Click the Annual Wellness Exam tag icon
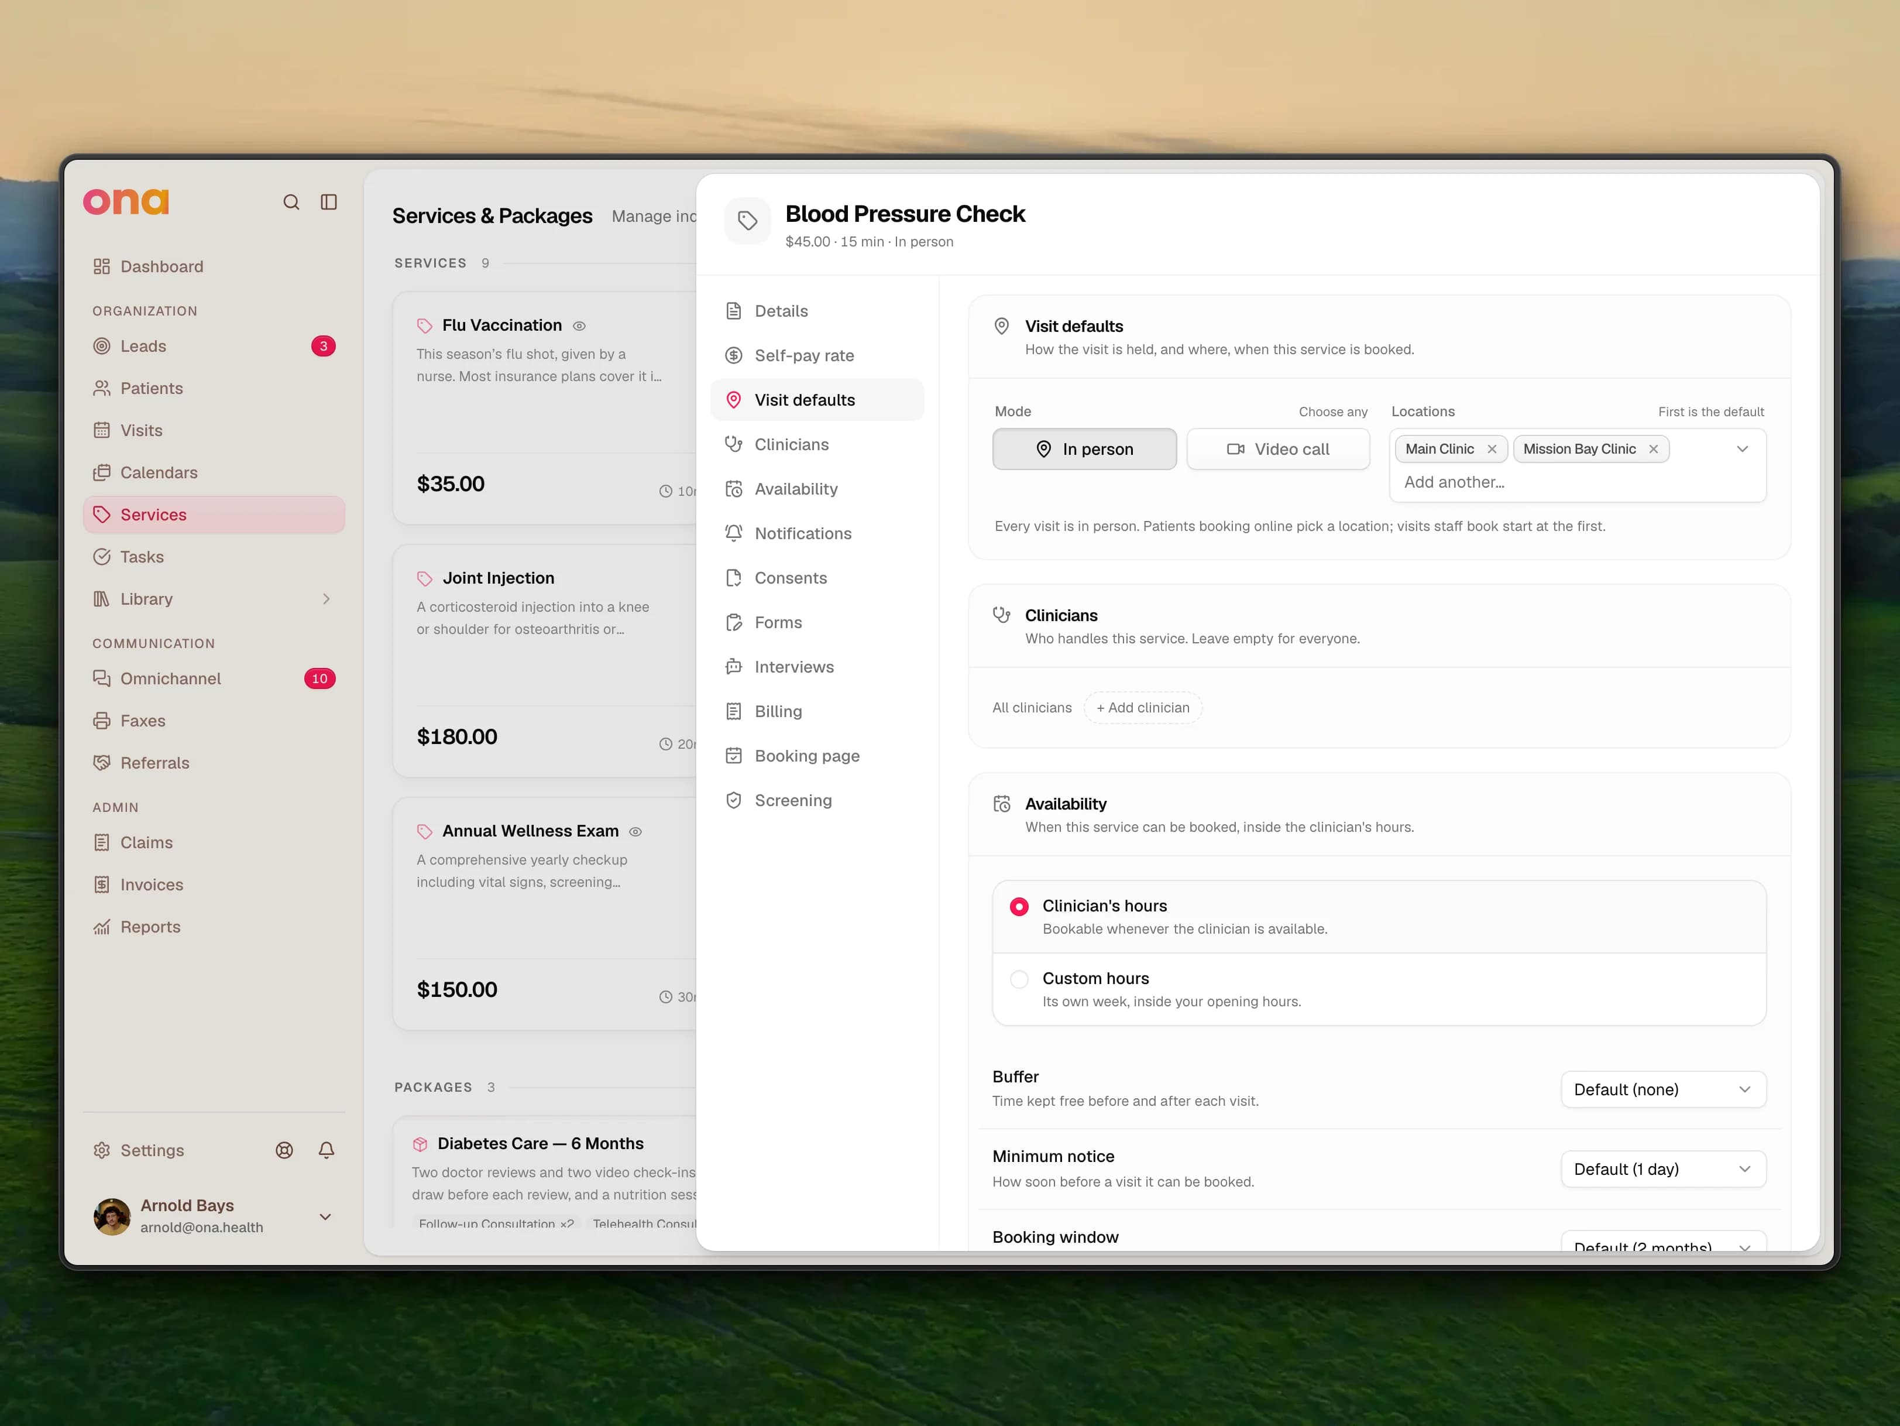The height and width of the screenshot is (1426, 1900). click(424, 832)
